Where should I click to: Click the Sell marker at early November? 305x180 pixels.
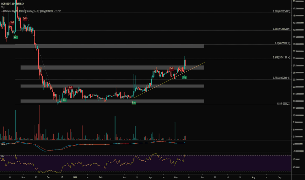tap(25, 19)
